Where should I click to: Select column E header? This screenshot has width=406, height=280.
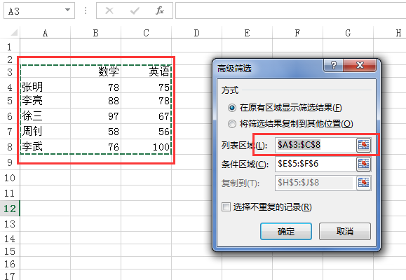[247, 33]
